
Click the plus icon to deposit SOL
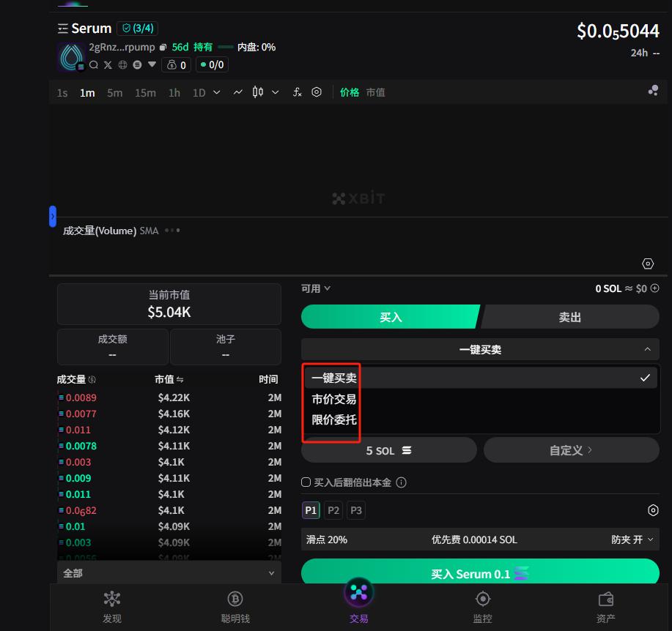point(655,288)
